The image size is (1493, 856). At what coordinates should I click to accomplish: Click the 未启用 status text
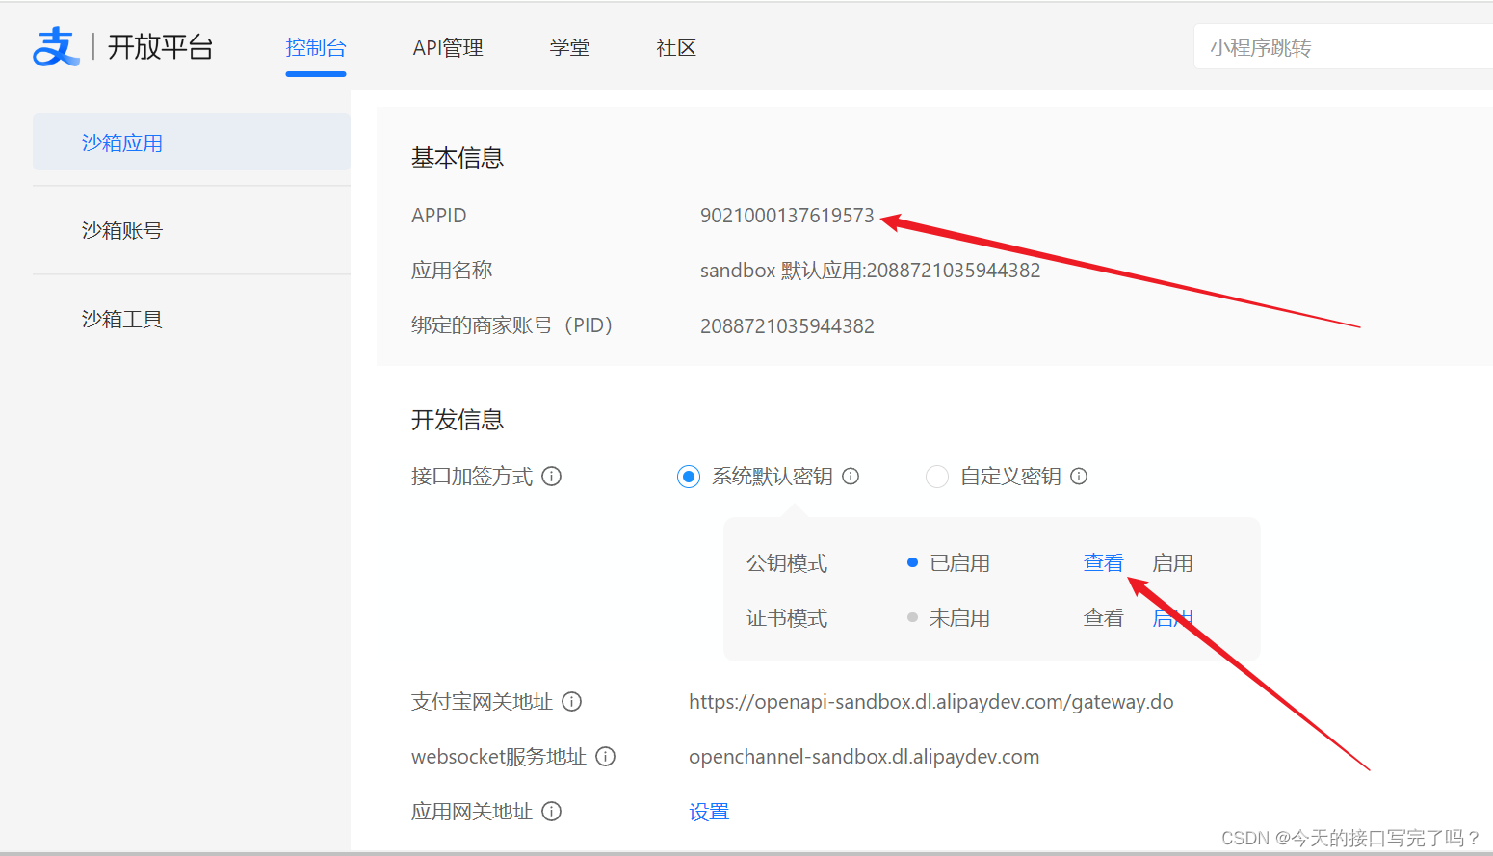coord(960,617)
